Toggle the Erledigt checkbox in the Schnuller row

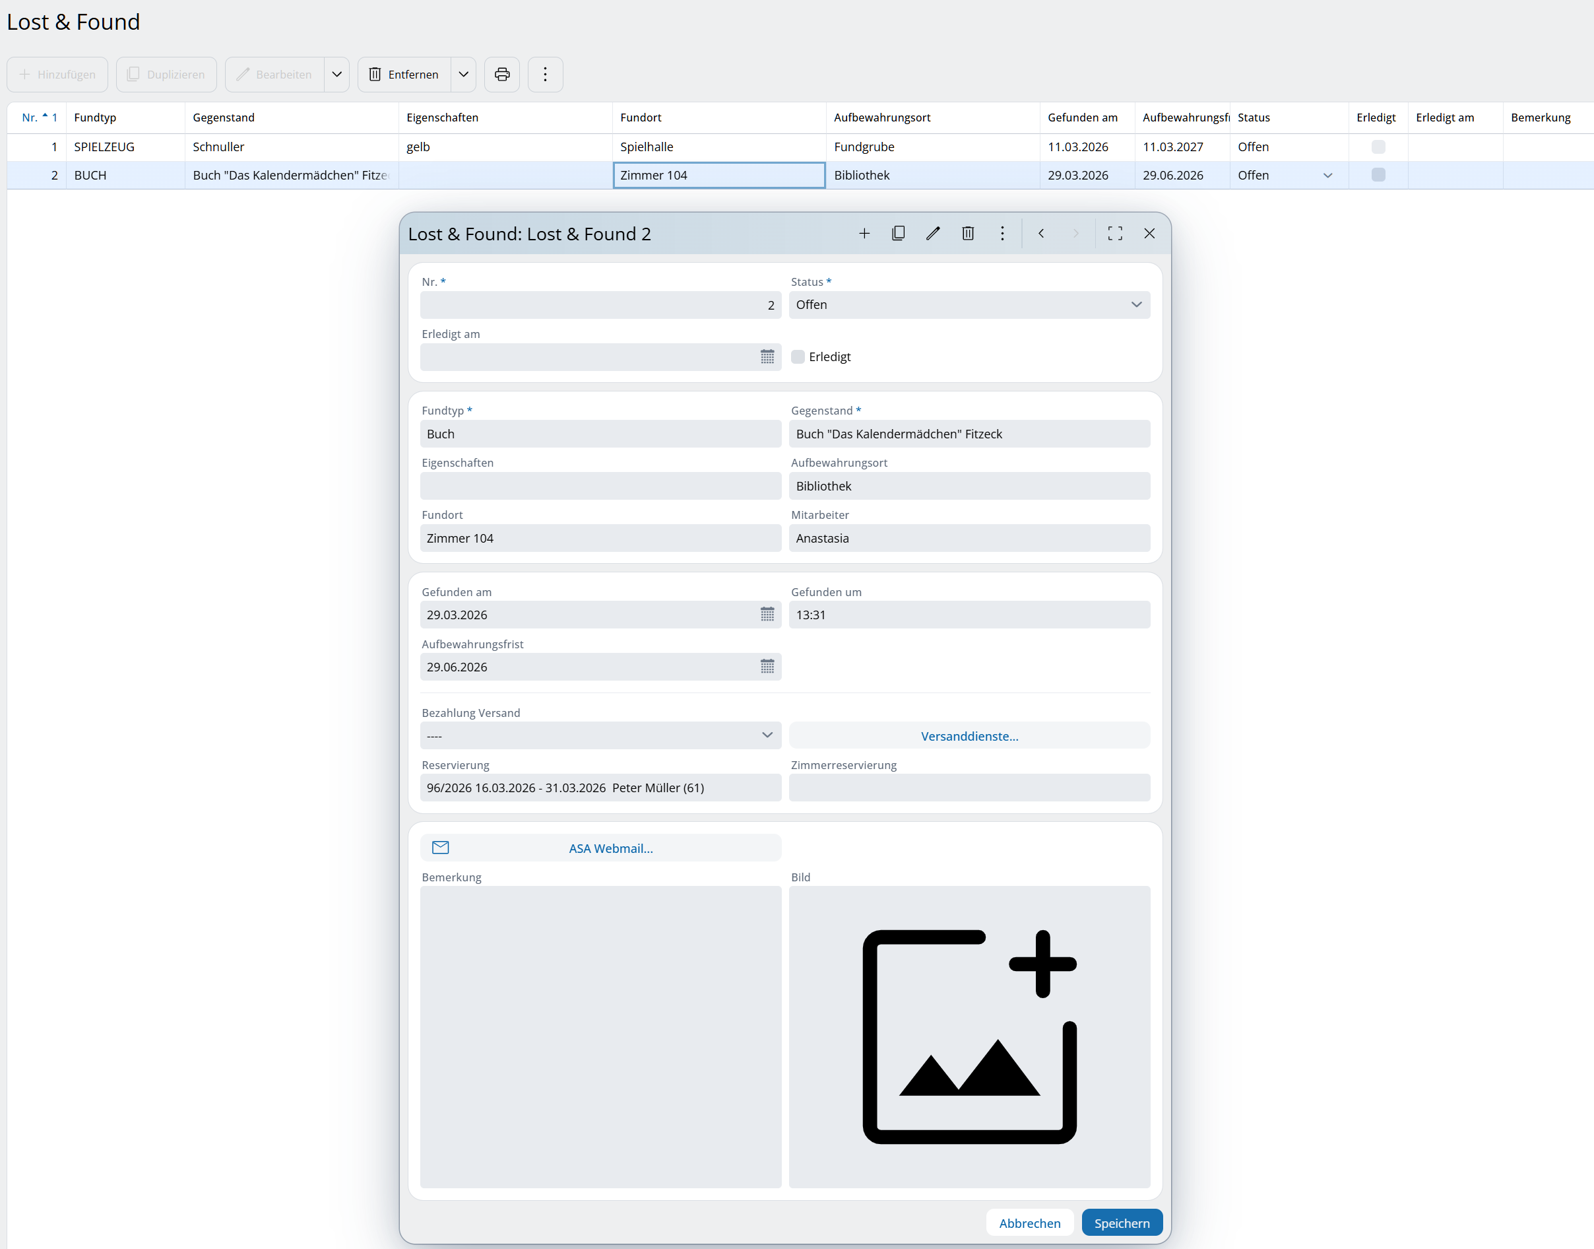pyautogui.click(x=1378, y=147)
